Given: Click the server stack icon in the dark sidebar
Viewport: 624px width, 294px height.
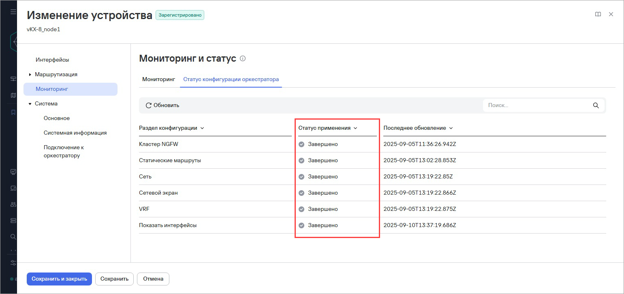Looking at the screenshot, I should (13, 220).
